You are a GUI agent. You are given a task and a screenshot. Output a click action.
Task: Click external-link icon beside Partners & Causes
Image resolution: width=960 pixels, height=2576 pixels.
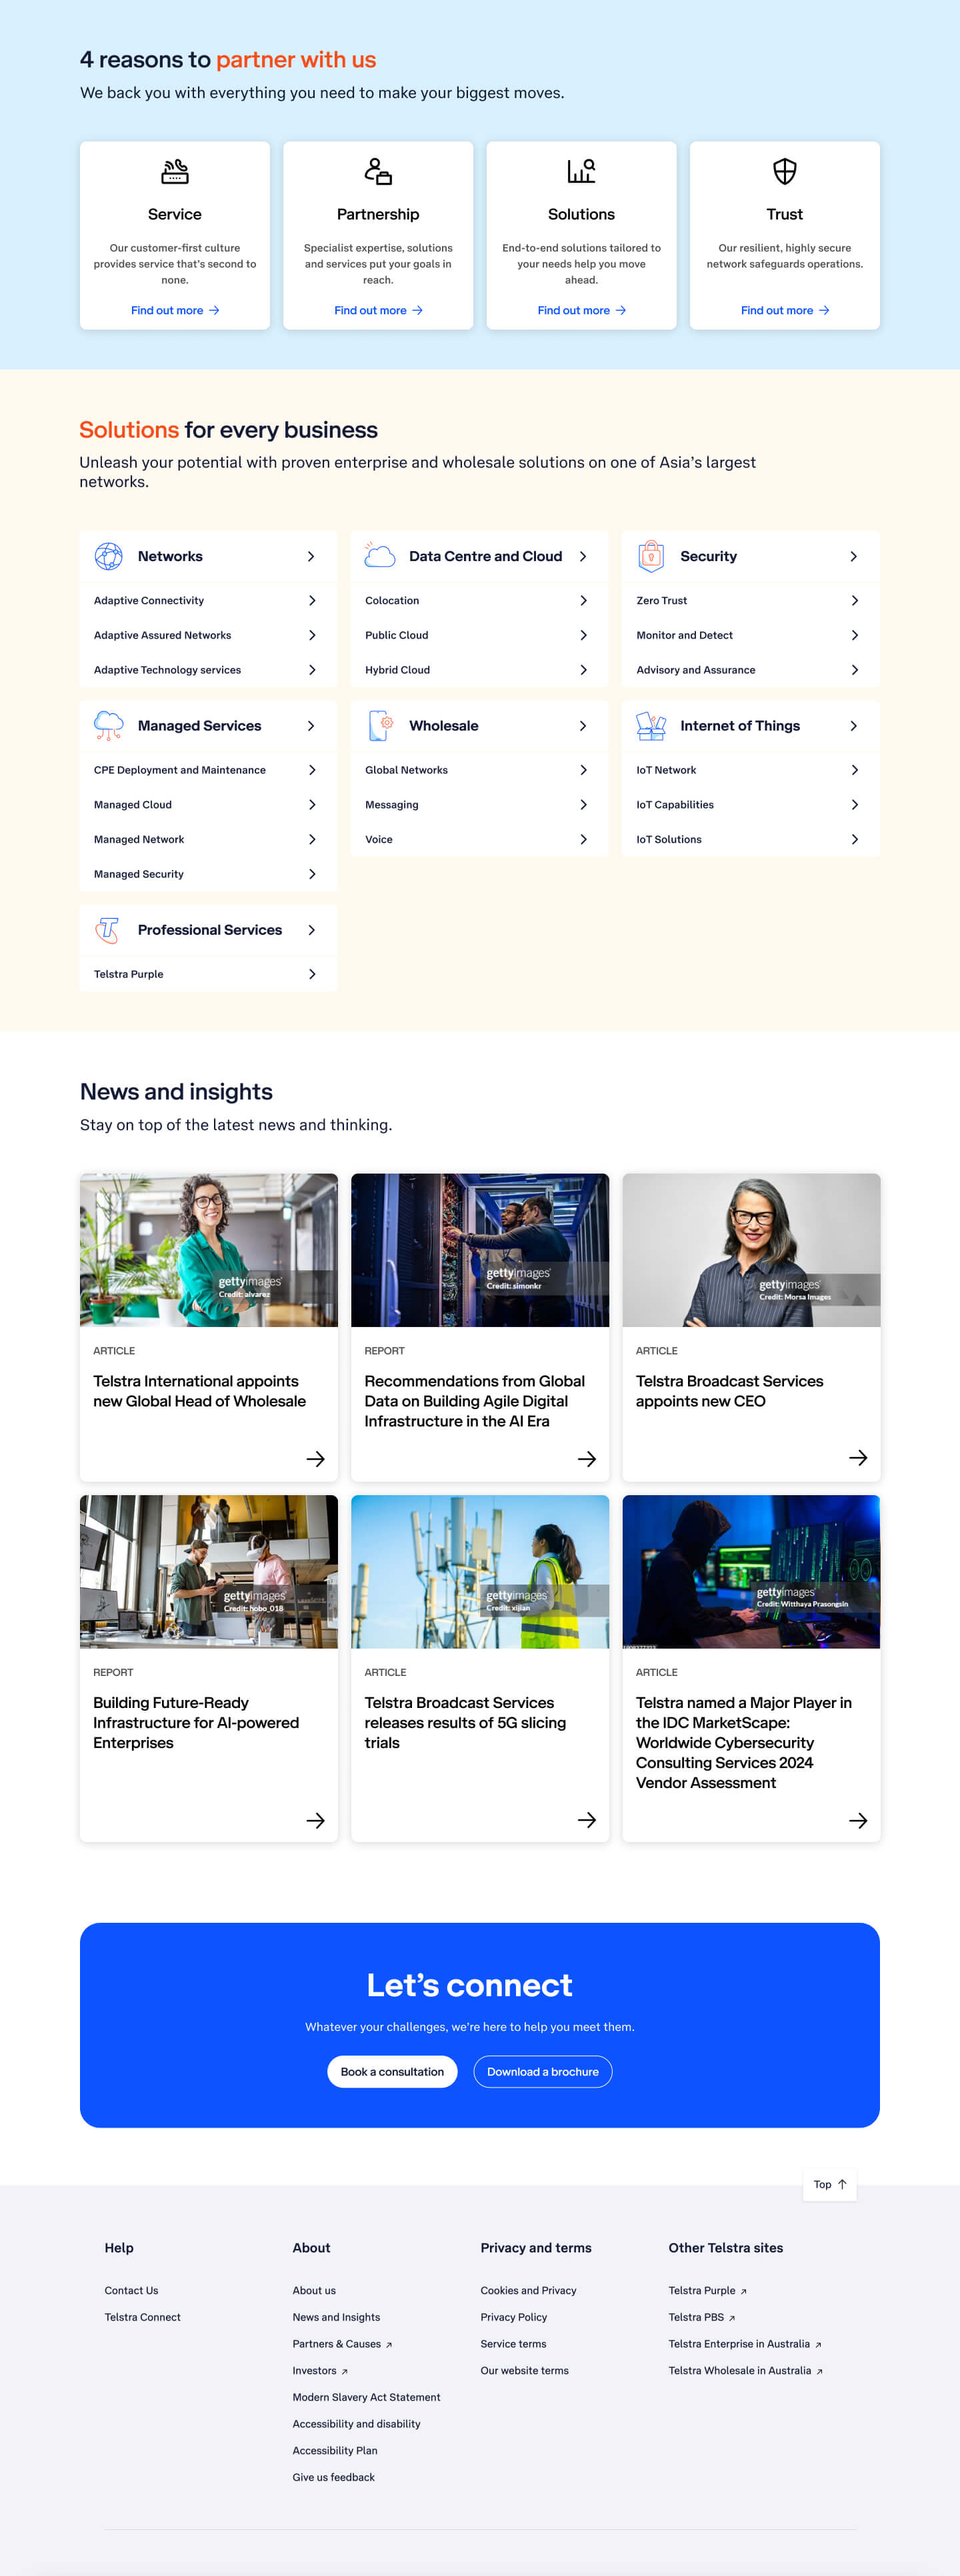(x=389, y=2345)
